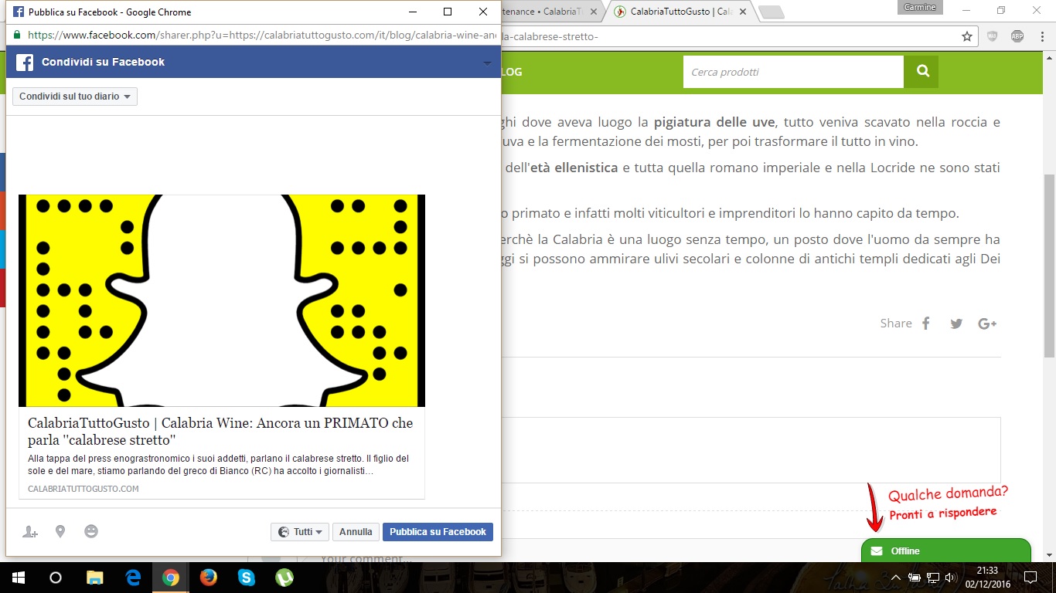Add location pin in share dialog

(x=60, y=531)
